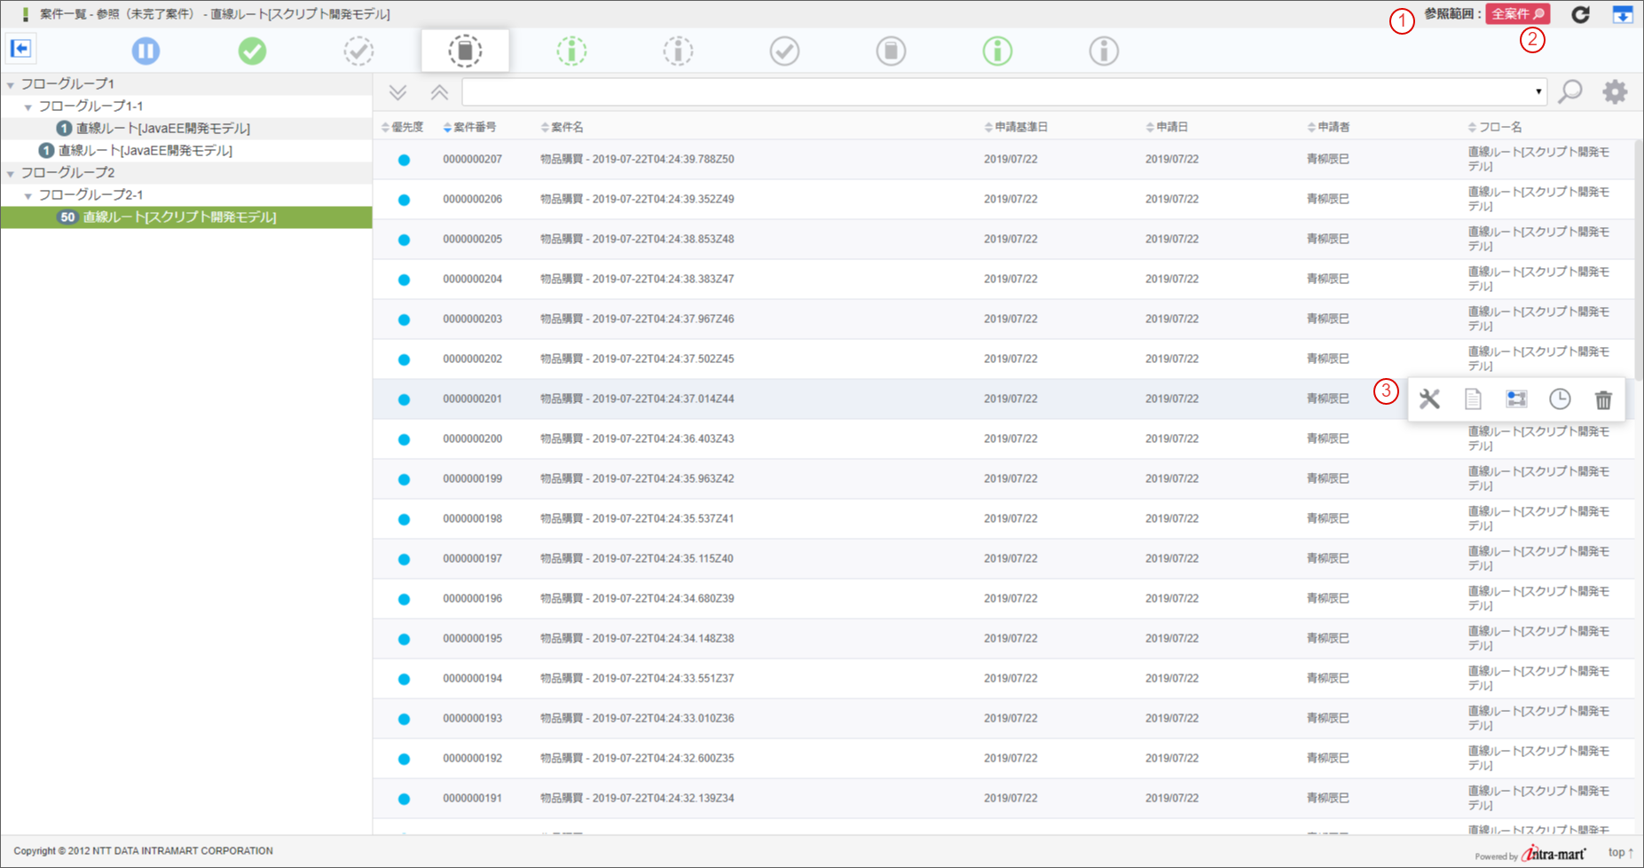
Task: Switch to the green dashed info tab
Action: tap(571, 51)
